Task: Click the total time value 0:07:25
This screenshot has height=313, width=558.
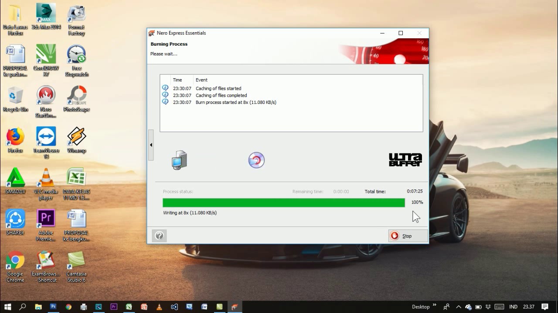Action: (x=415, y=191)
